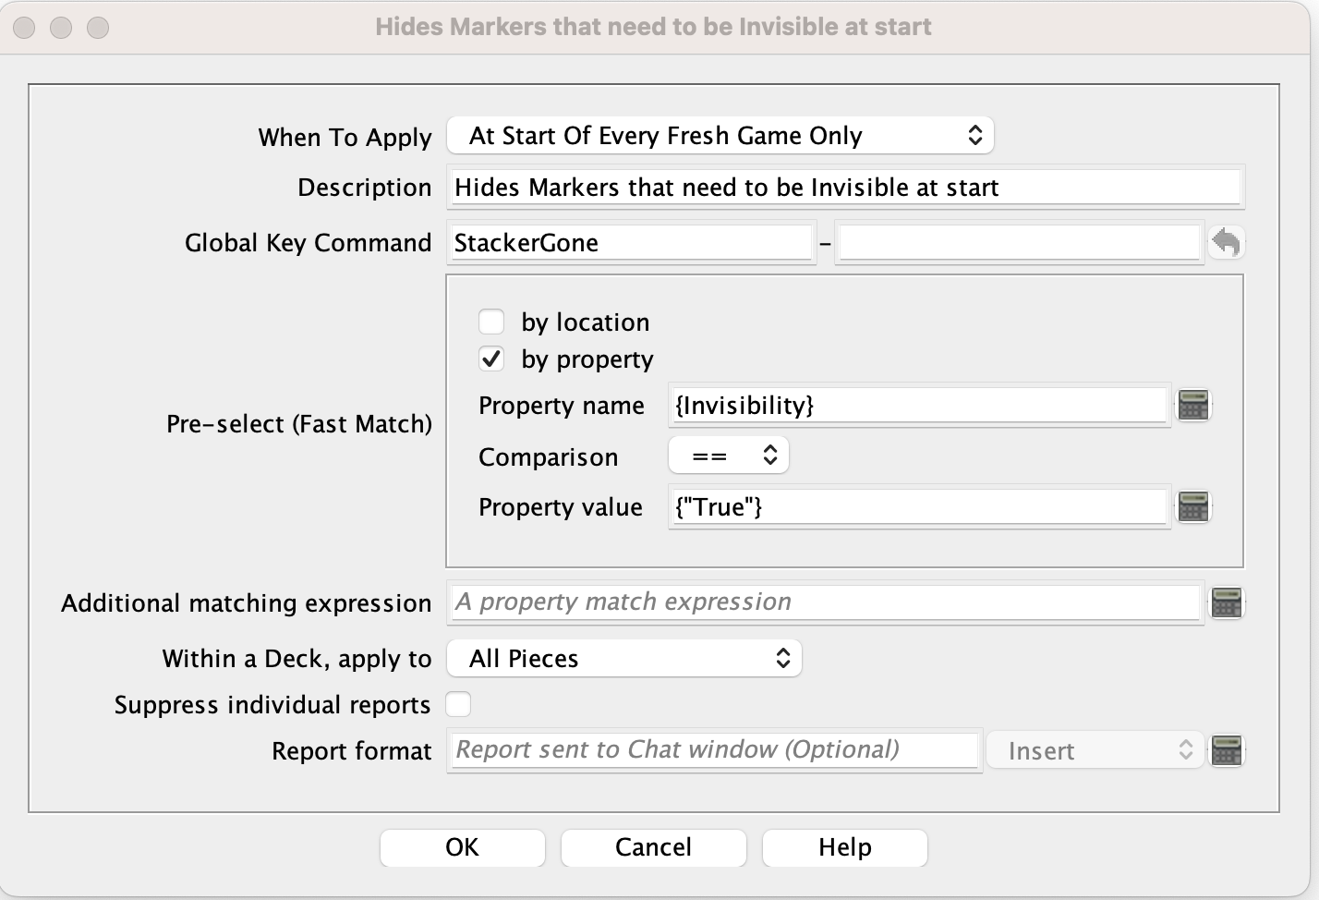Viewport: 1319px width, 900px height.
Task: Cancel the dialog
Action: pyautogui.click(x=653, y=847)
